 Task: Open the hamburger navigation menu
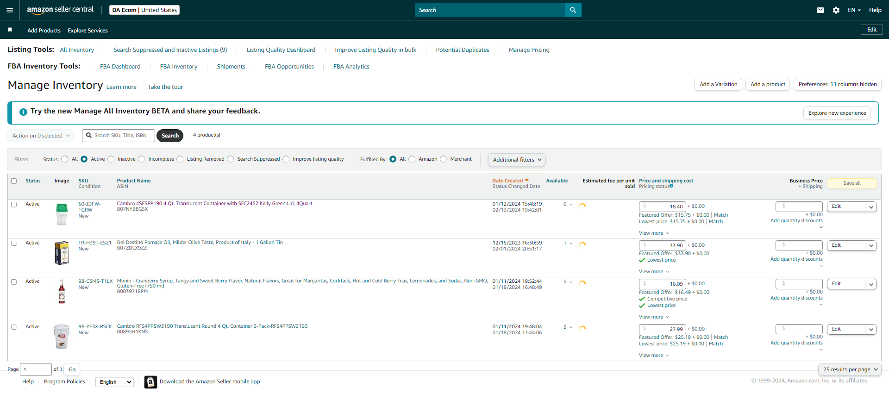click(x=10, y=10)
